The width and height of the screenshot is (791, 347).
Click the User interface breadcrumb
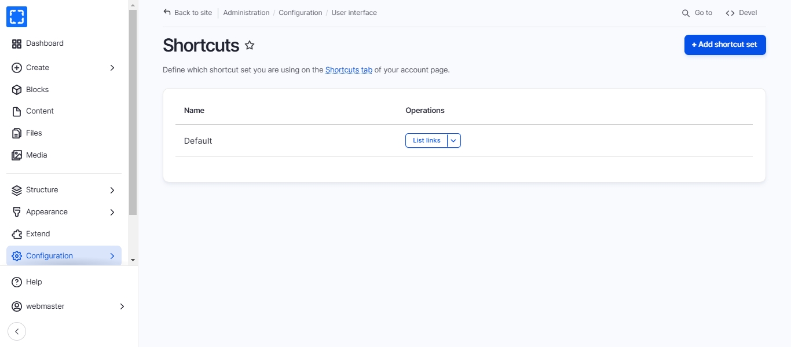coord(354,13)
